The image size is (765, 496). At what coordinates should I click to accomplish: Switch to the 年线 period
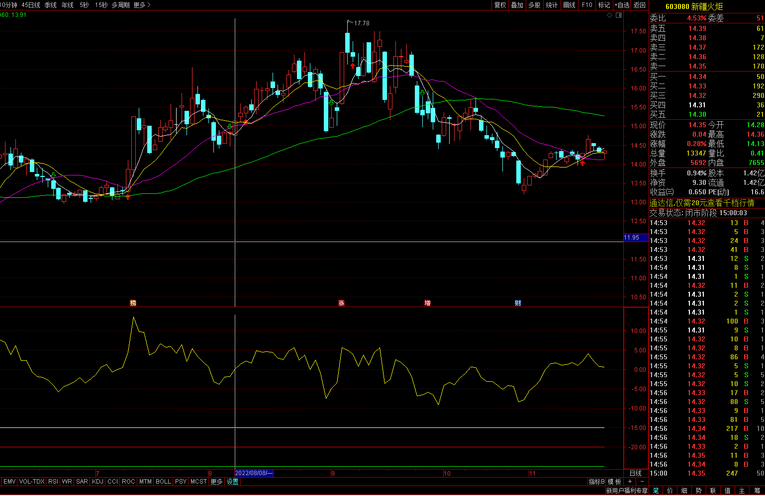pos(67,5)
